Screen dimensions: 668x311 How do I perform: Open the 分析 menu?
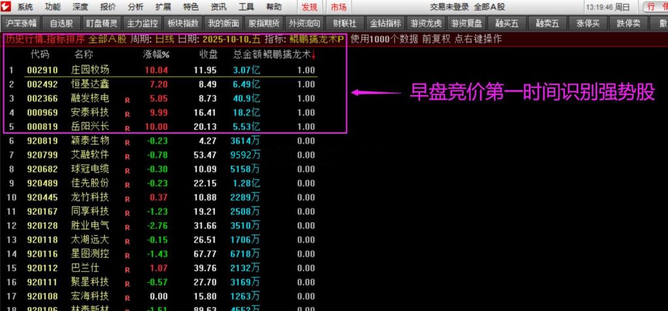136,7
